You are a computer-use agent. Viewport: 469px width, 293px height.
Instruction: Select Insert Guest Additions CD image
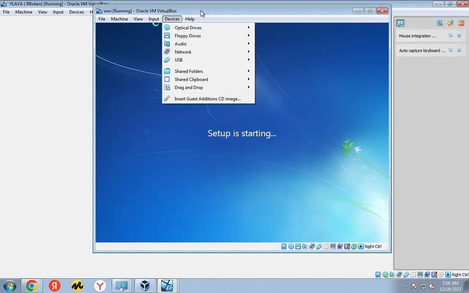coord(208,99)
